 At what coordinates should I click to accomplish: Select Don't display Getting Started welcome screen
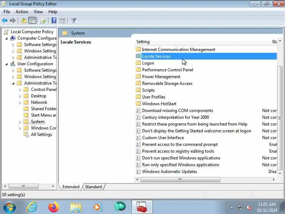tap(197, 131)
